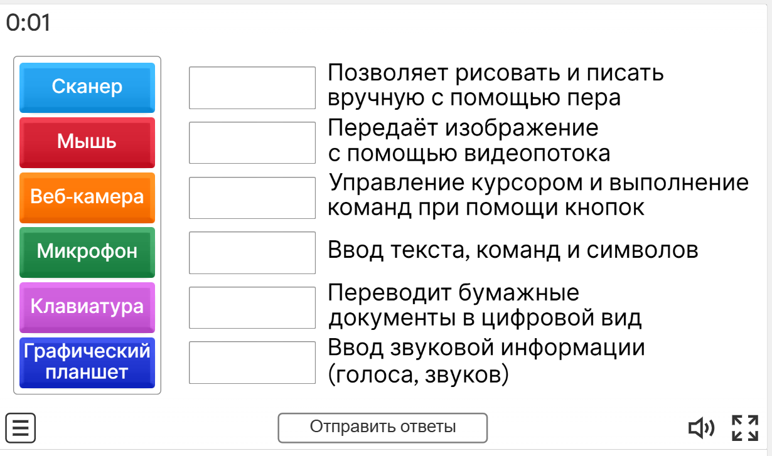
Task: Select the red Мышь tile
Action: pyautogui.click(x=87, y=142)
